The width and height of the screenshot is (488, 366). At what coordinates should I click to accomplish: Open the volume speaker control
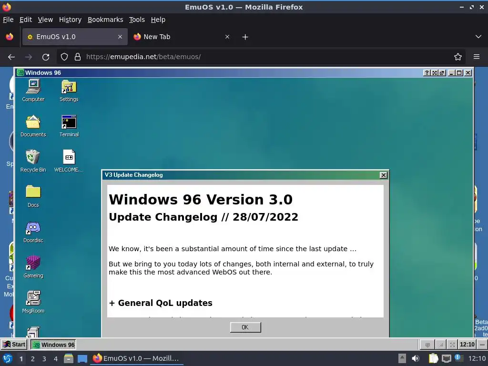(416, 358)
